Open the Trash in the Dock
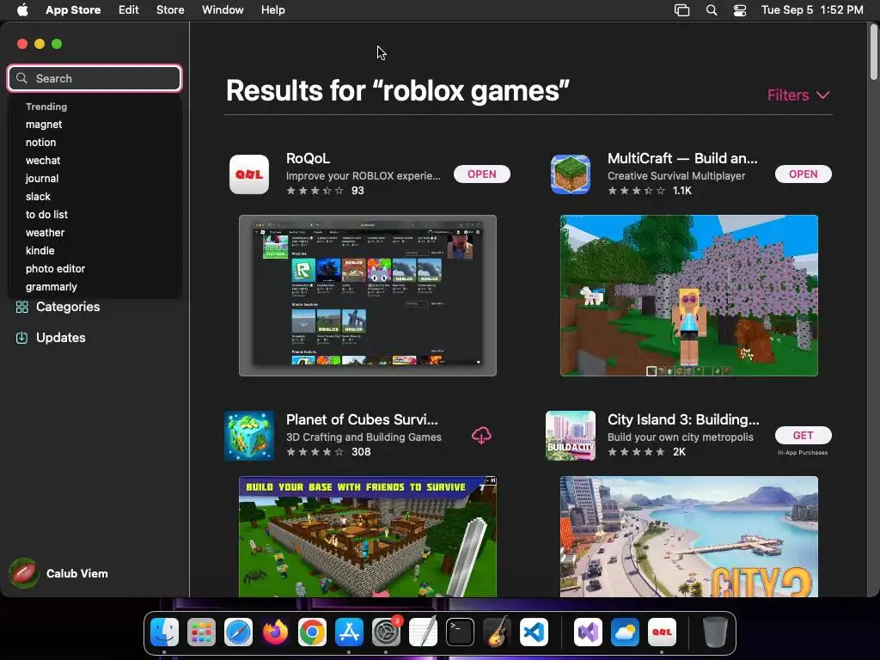The height and width of the screenshot is (660, 880). (715, 632)
